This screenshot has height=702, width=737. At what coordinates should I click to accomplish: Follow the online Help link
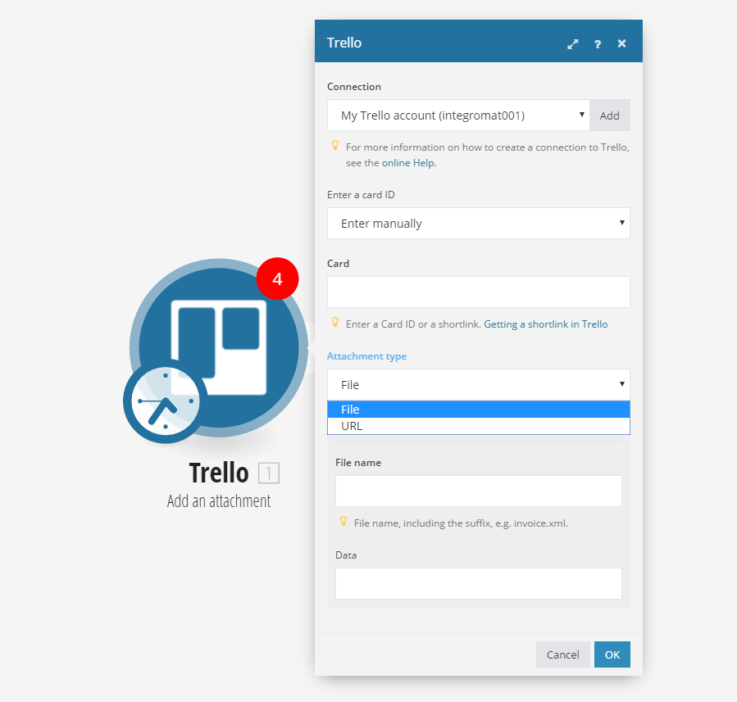click(x=408, y=163)
